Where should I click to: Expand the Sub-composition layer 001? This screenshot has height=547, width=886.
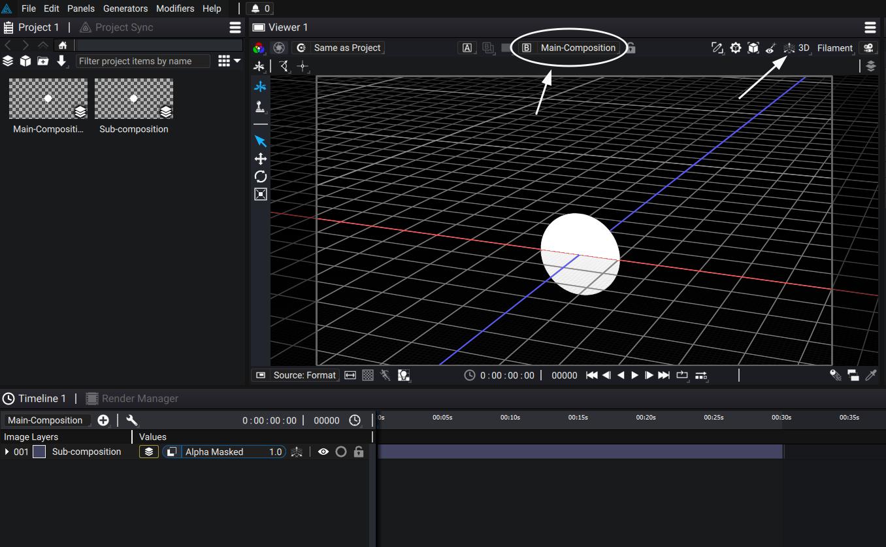click(7, 452)
